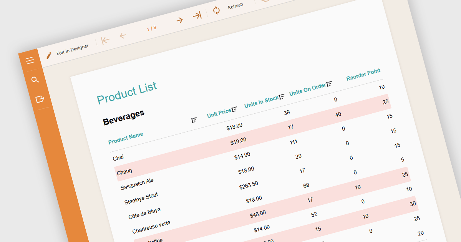Select the Beverages group heading
This screenshot has width=461, height=242.
coord(124,117)
